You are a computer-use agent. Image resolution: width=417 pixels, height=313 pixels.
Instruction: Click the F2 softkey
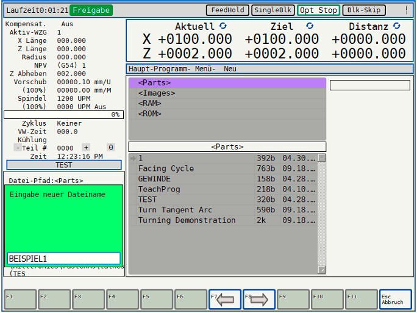coord(54,299)
